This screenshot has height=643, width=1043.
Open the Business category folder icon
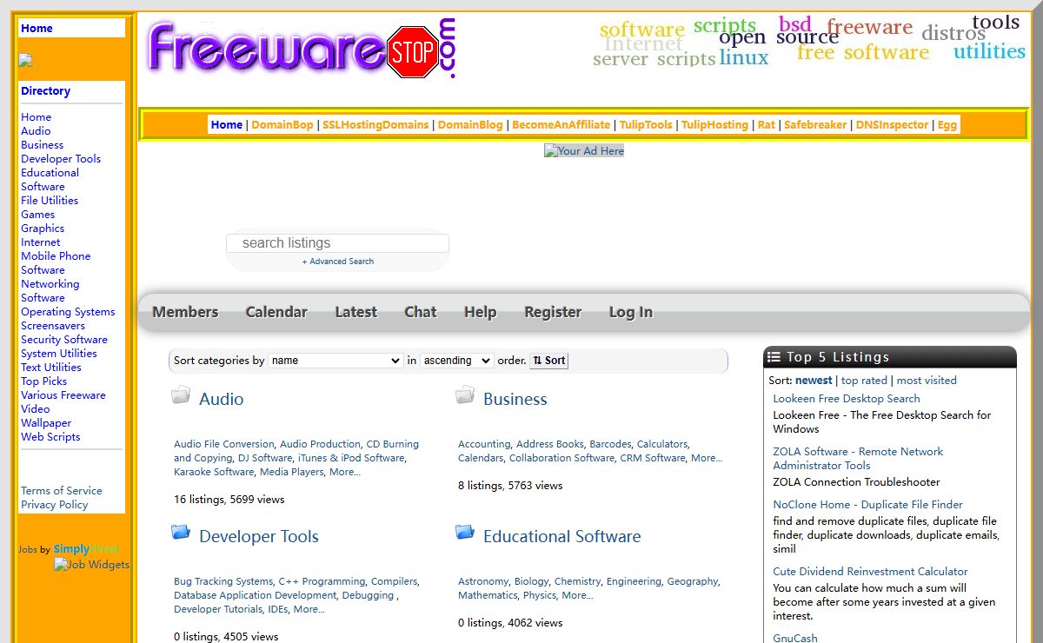coord(465,395)
